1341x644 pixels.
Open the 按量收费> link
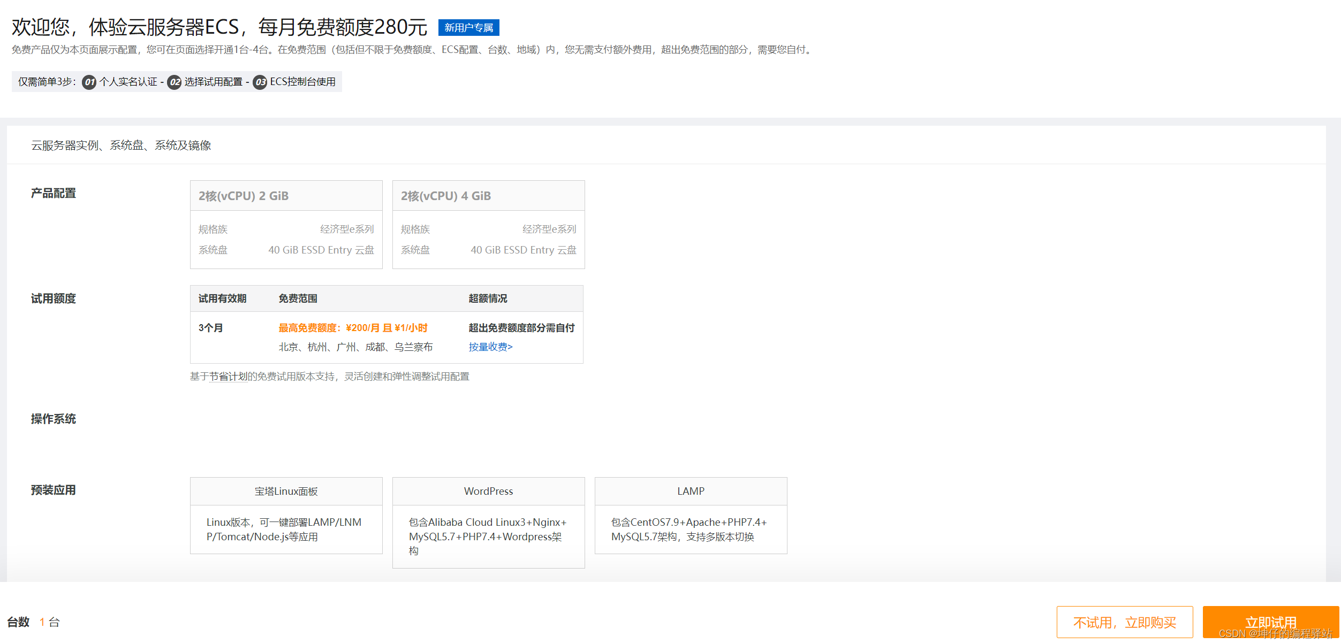[x=490, y=347]
